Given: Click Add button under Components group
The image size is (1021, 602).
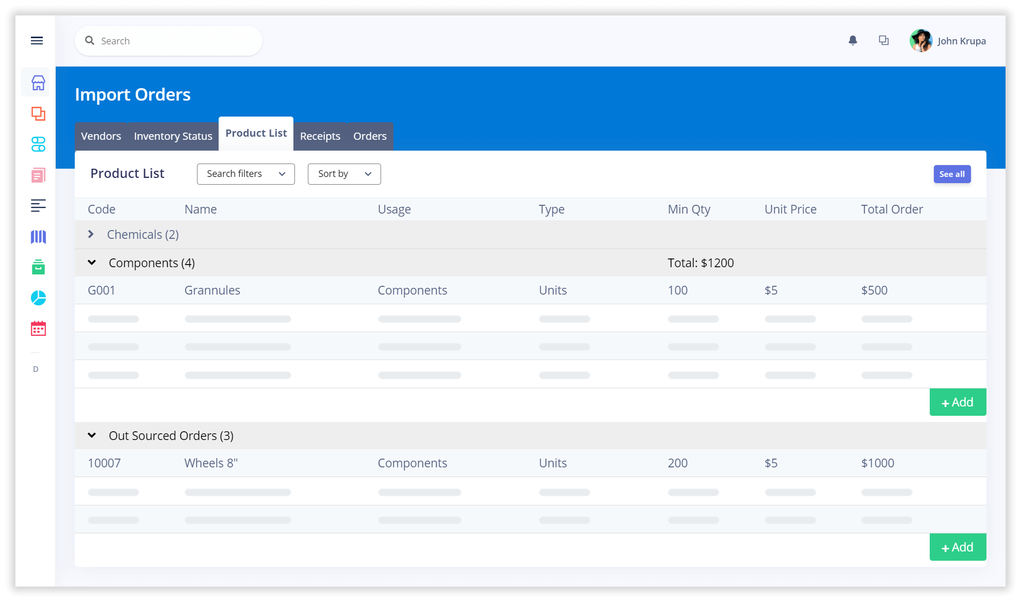Looking at the screenshot, I should click(958, 402).
